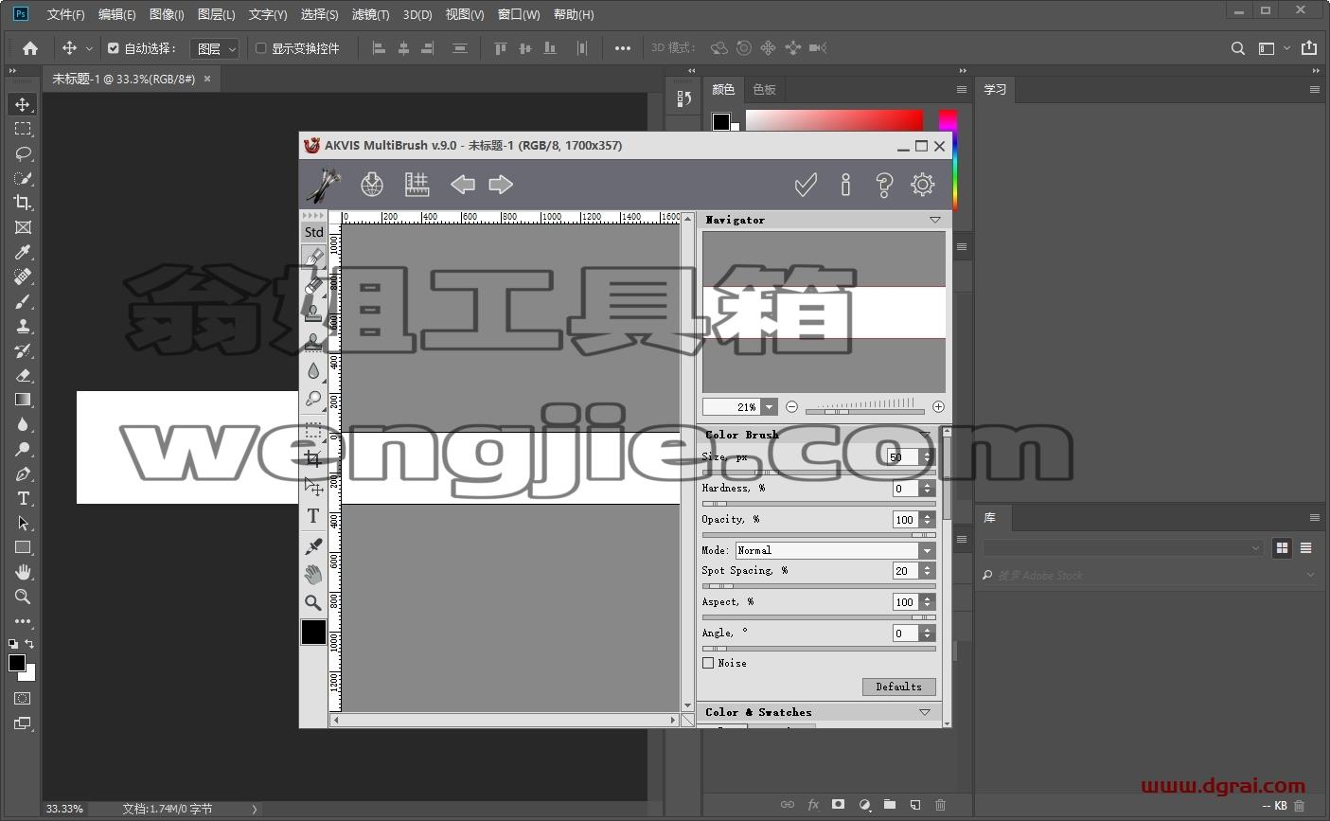Select AKVIS Eyedropper tool
Image resolution: width=1330 pixels, height=821 pixels.
click(x=313, y=545)
